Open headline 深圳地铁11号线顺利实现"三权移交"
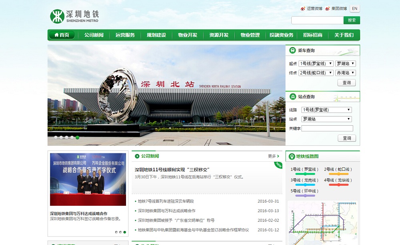This screenshot has width=400, height=245. (172, 170)
